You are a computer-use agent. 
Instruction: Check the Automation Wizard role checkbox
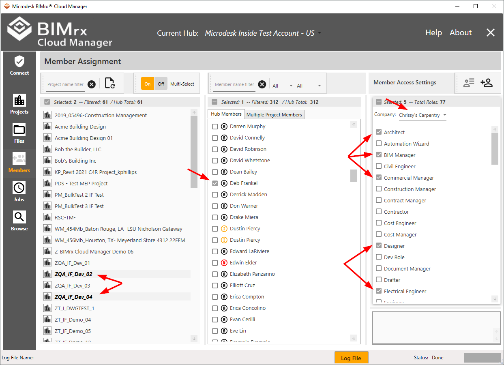point(379,144)
